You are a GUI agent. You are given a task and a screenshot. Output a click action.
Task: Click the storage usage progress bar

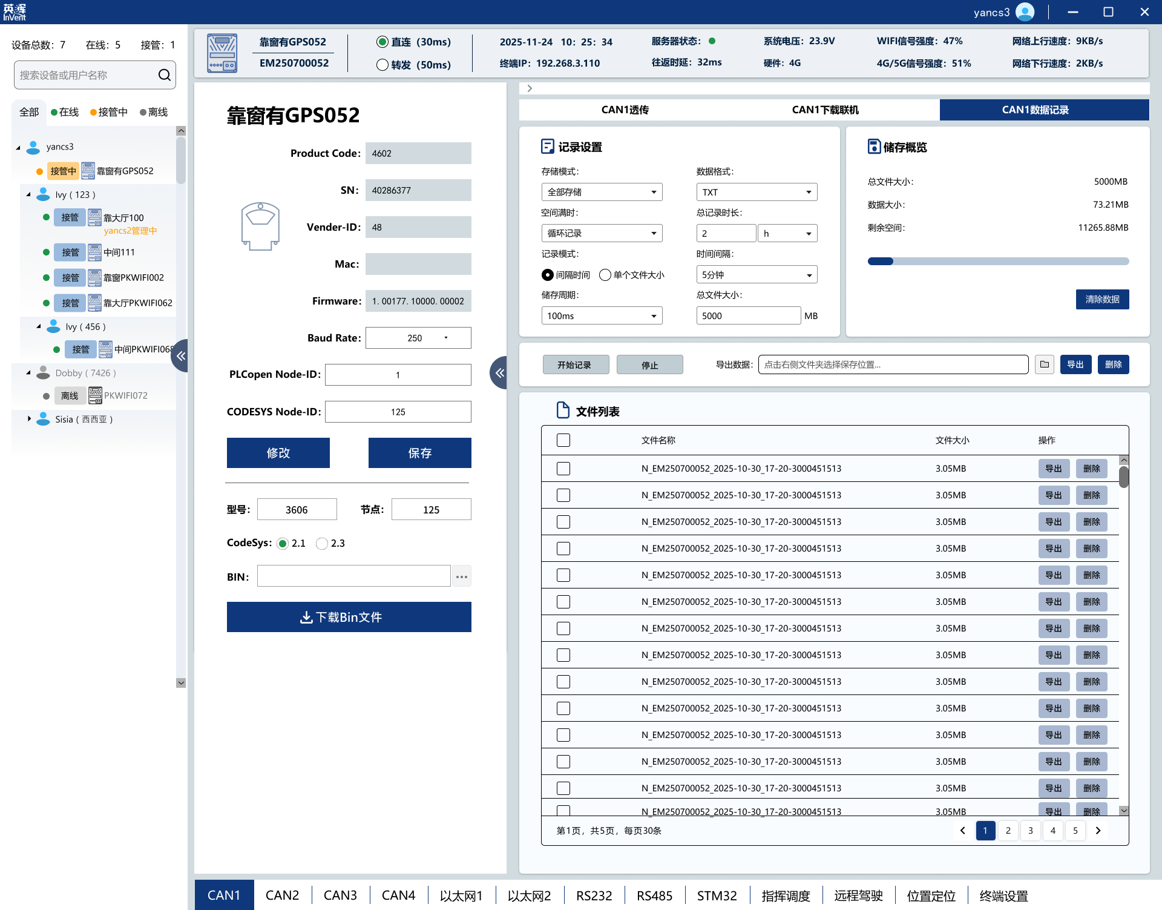[x=998, y=262]
